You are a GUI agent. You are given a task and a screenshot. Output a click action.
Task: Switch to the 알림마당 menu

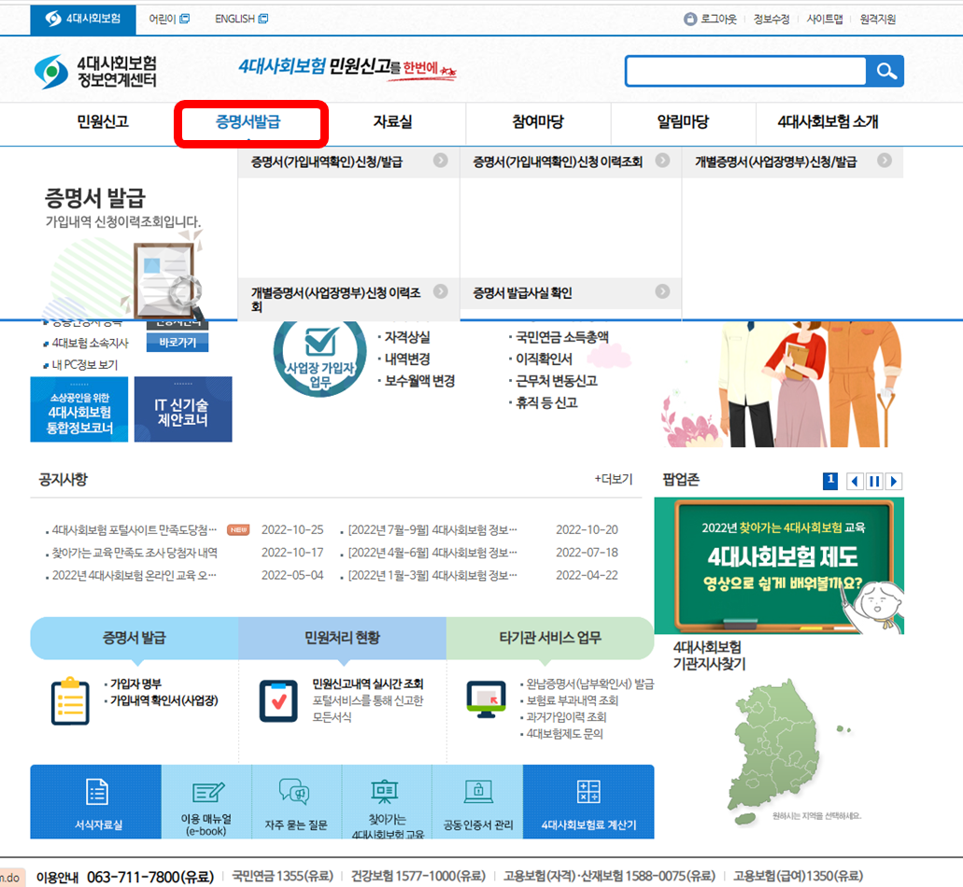pos(683,124)
